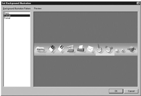Click the Cancel button
This screenshot has height=96, width=141.
pos(131,91)
